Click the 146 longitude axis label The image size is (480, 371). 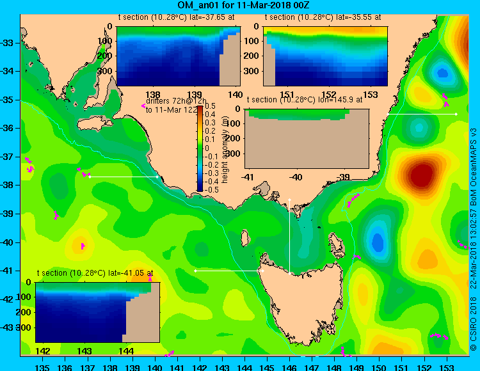pyautogui.click(x=289, y=367)
